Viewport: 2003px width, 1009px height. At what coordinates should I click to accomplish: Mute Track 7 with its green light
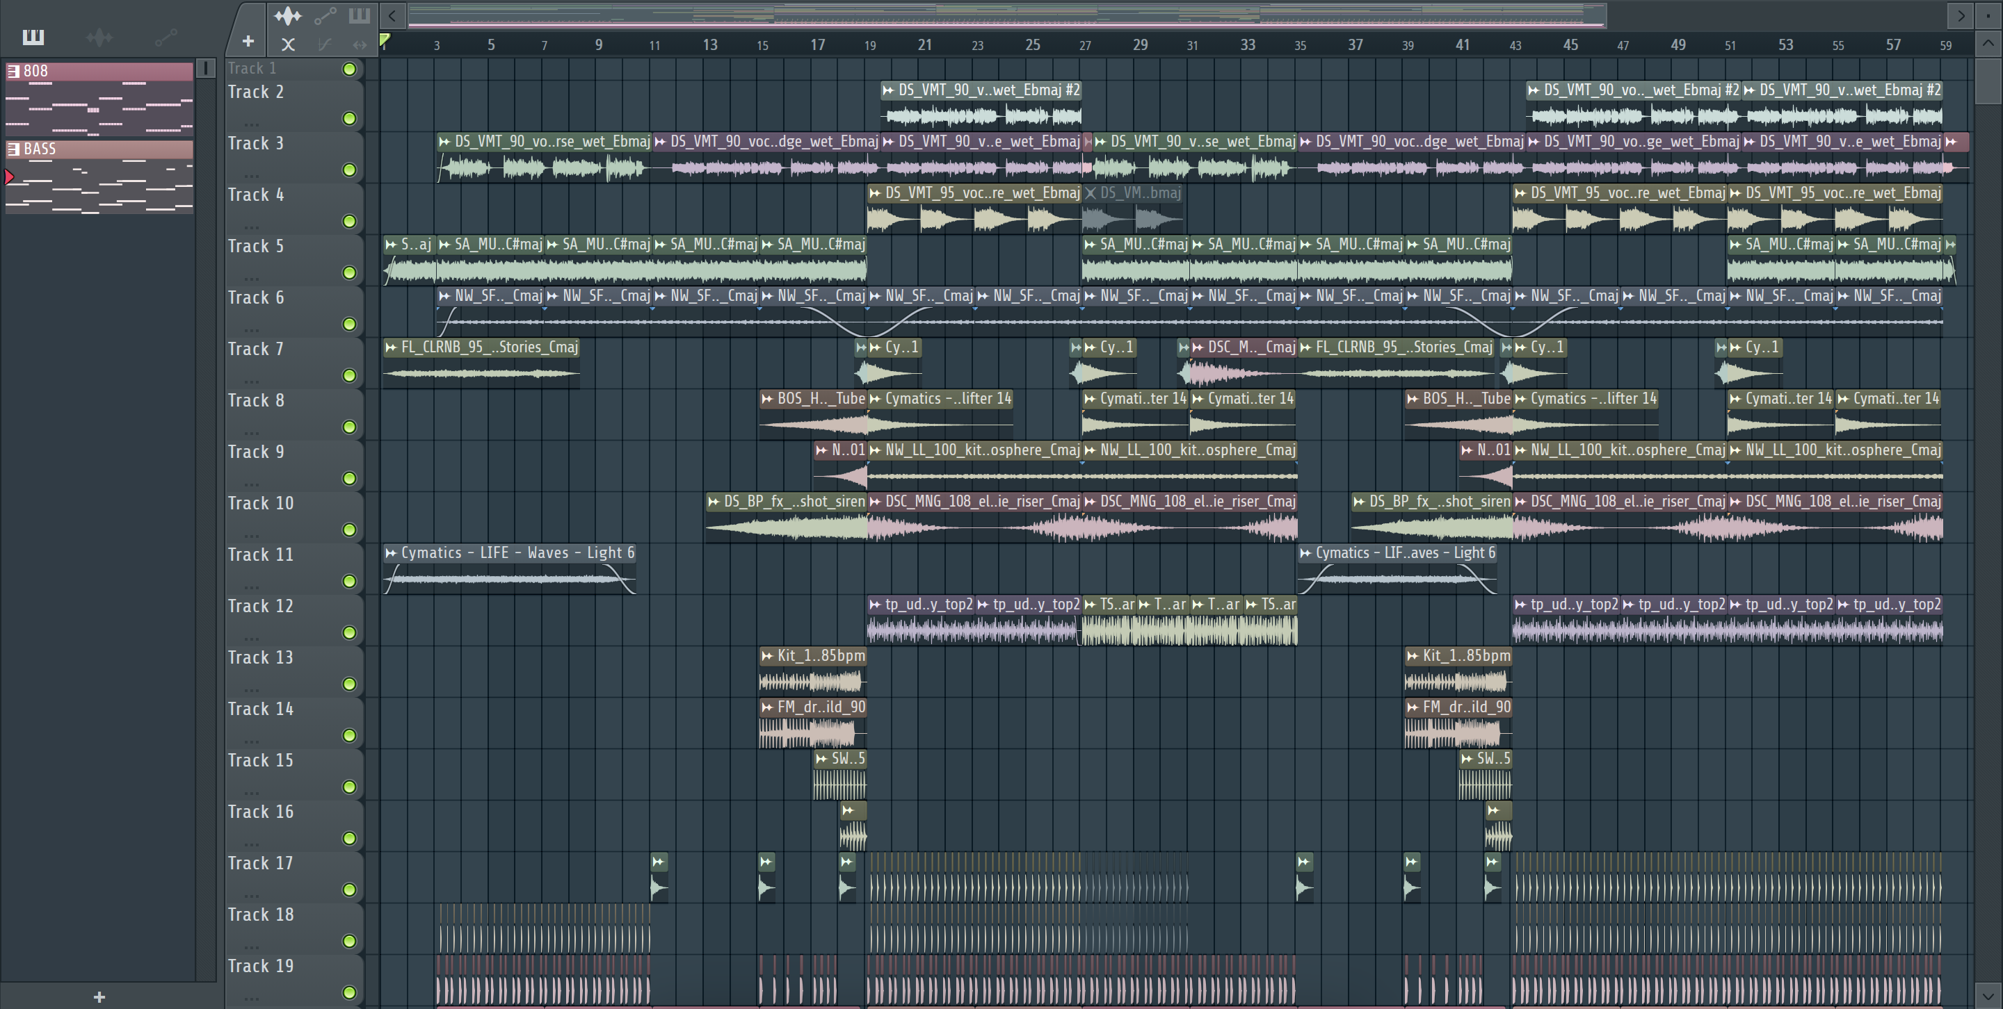[x=350, y=376]
